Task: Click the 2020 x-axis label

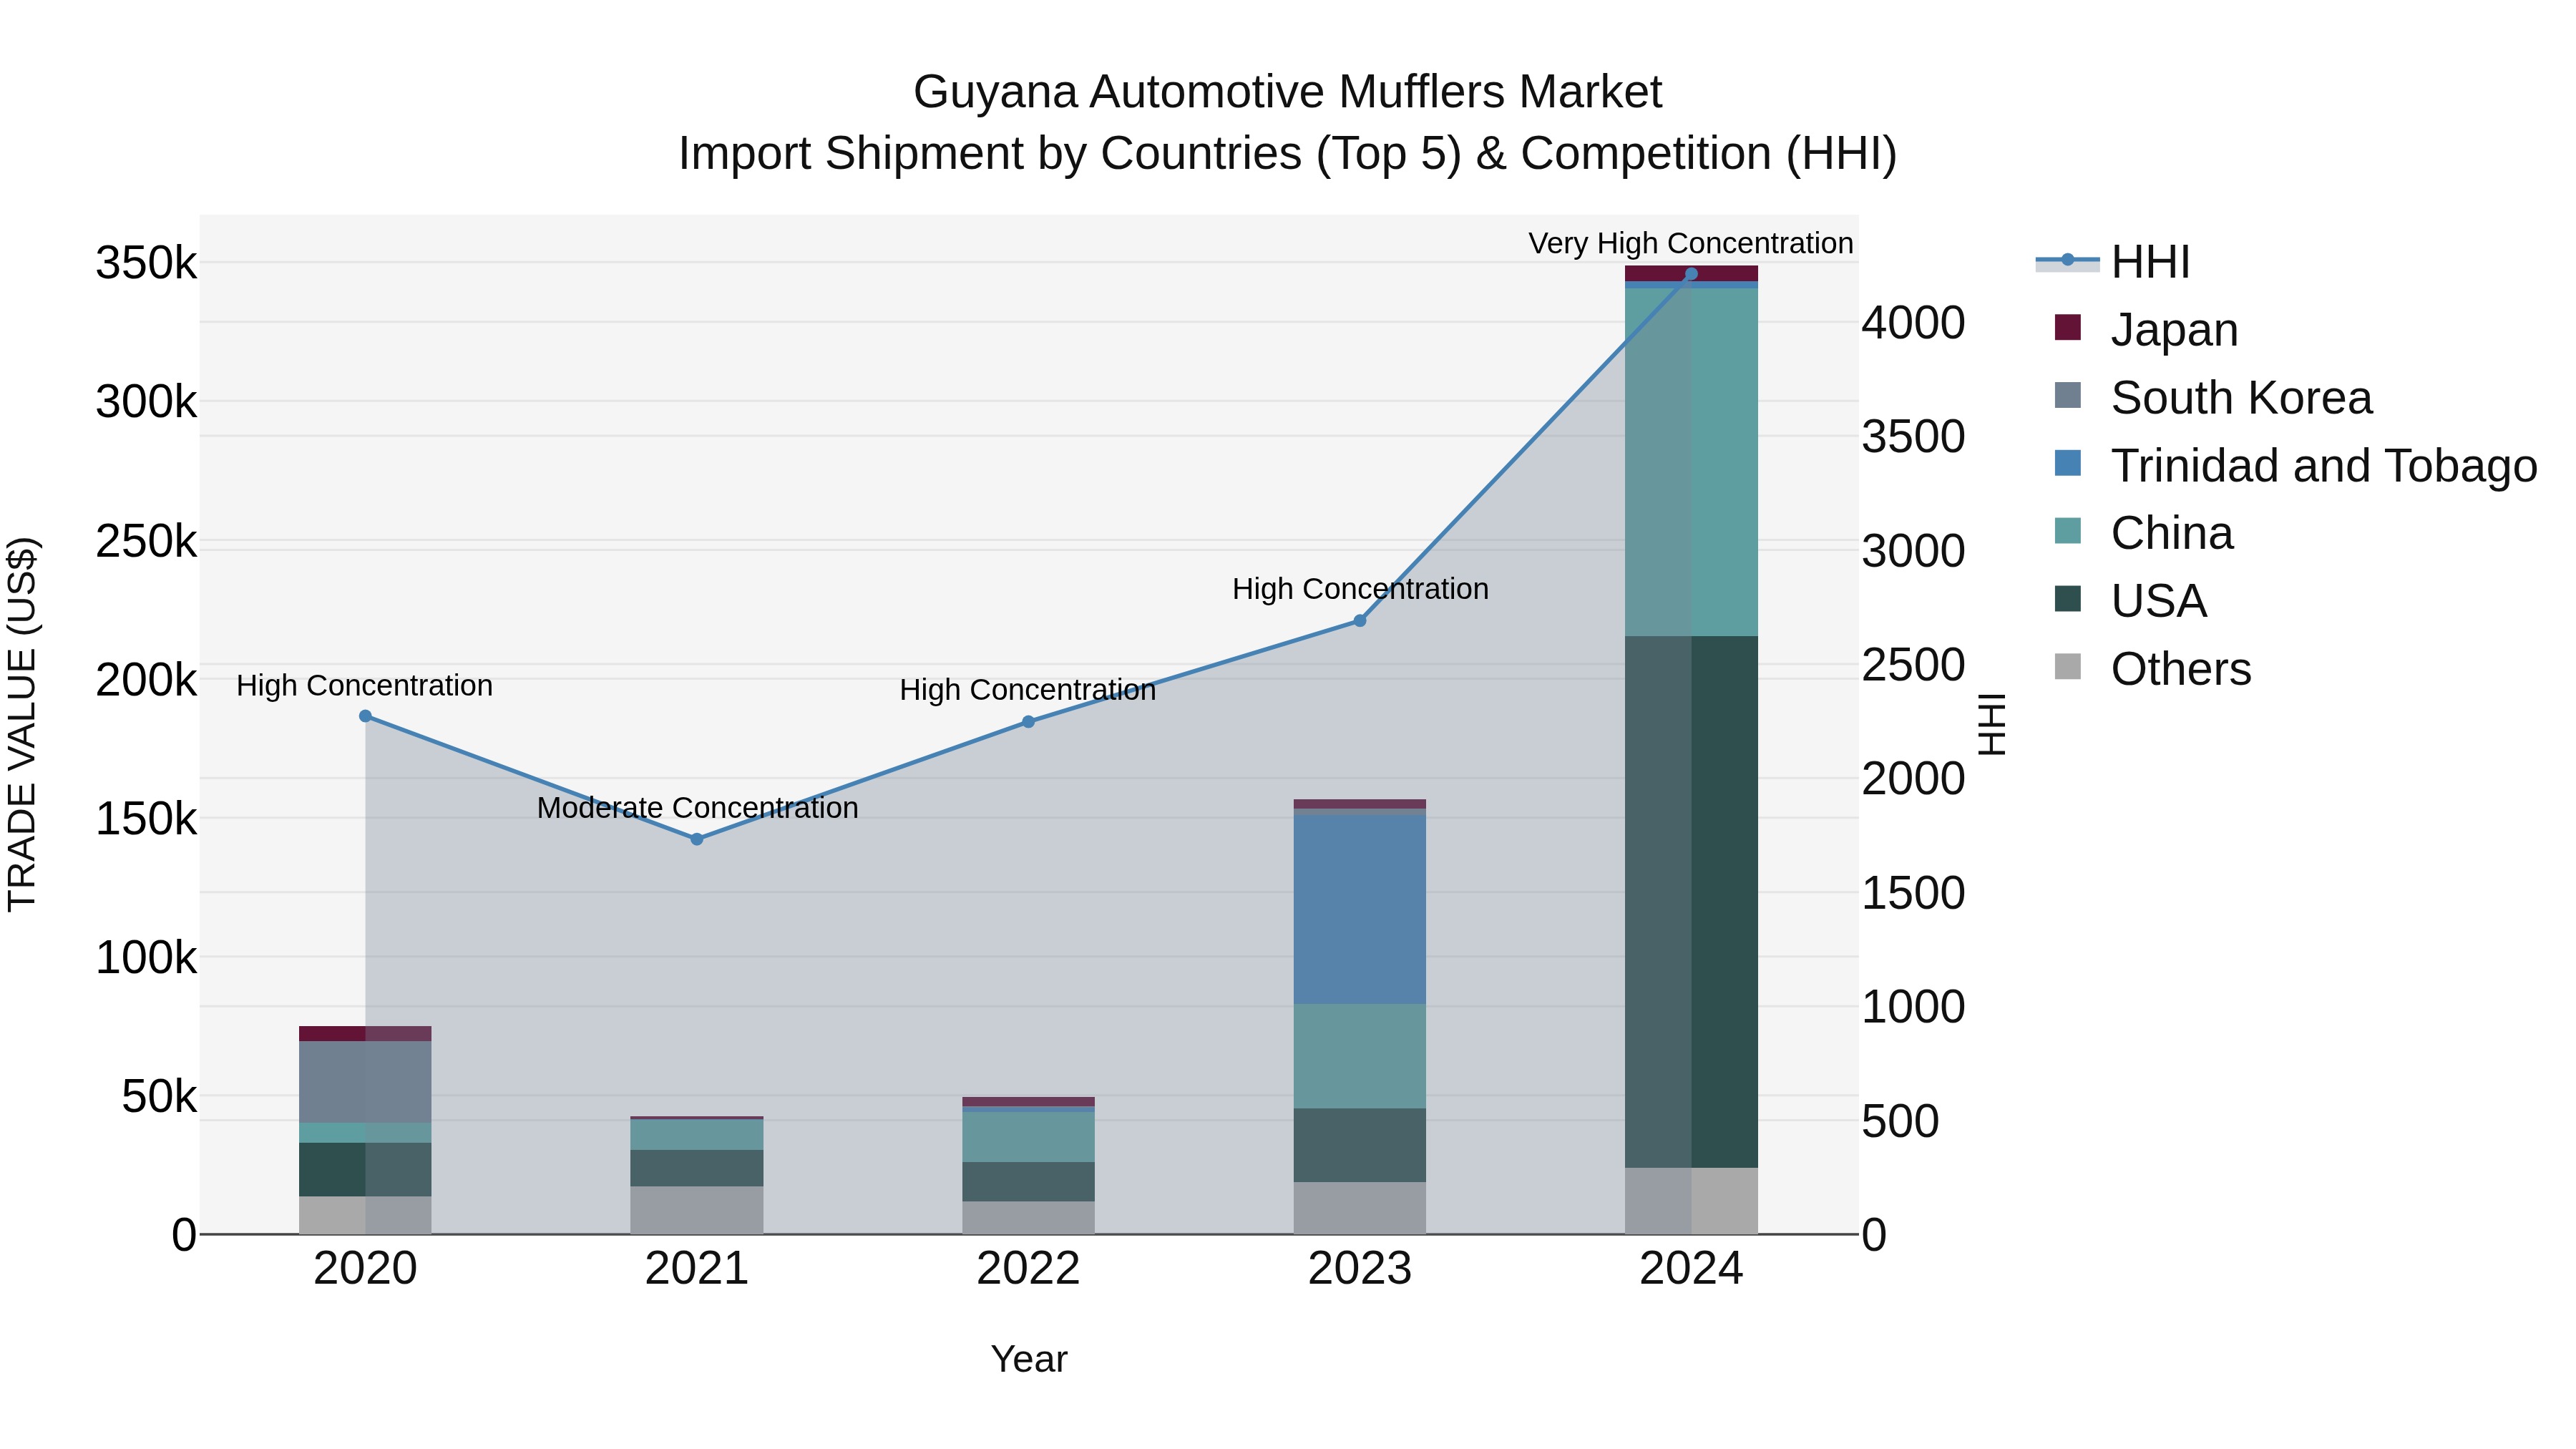Action: tap(365, 1269)
